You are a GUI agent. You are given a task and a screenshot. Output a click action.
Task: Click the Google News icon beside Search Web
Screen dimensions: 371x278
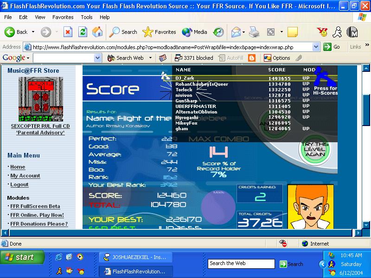[163, 58]
